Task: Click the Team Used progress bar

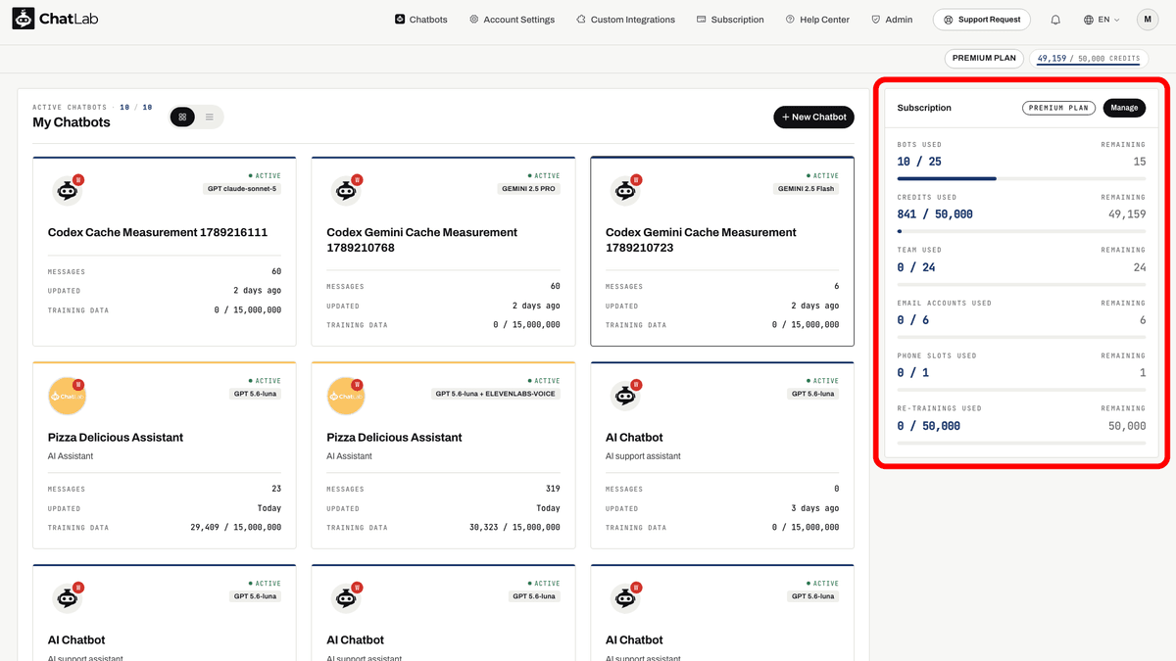Action: [x=1021, y=284]
